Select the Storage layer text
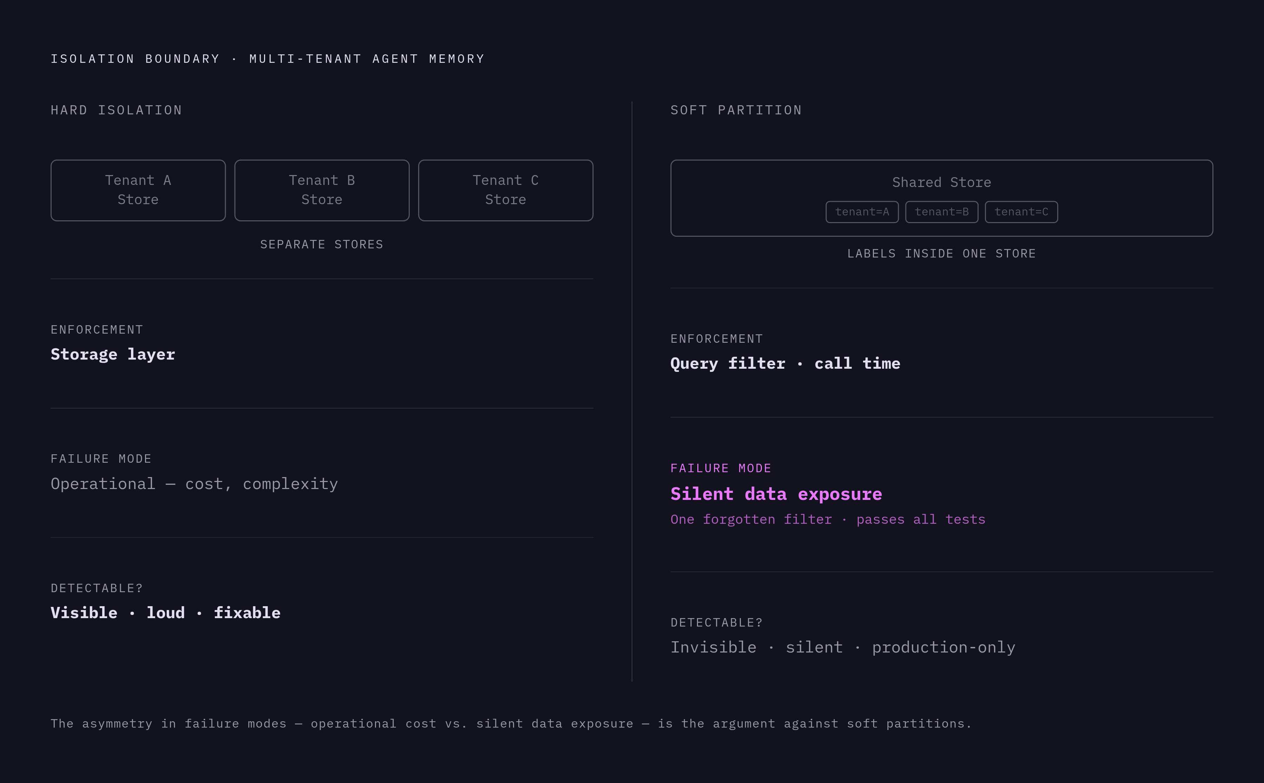1264x783 pixels. (113, 355)
